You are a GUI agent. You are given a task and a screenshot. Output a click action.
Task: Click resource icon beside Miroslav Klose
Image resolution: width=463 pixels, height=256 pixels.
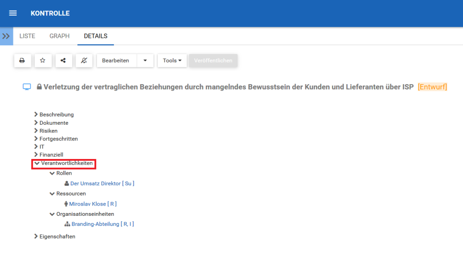click(x=66, y=204)
